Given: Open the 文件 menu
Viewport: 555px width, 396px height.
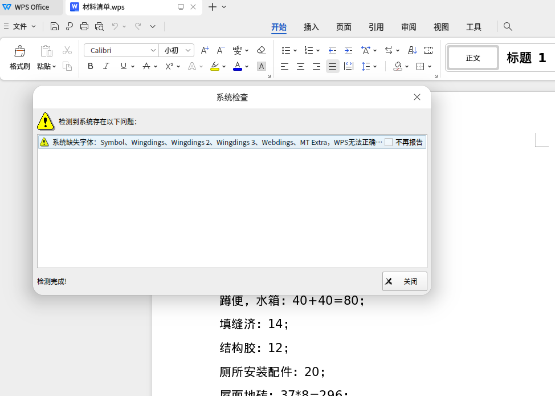Looking at the screenshot, I should (20, 27).
